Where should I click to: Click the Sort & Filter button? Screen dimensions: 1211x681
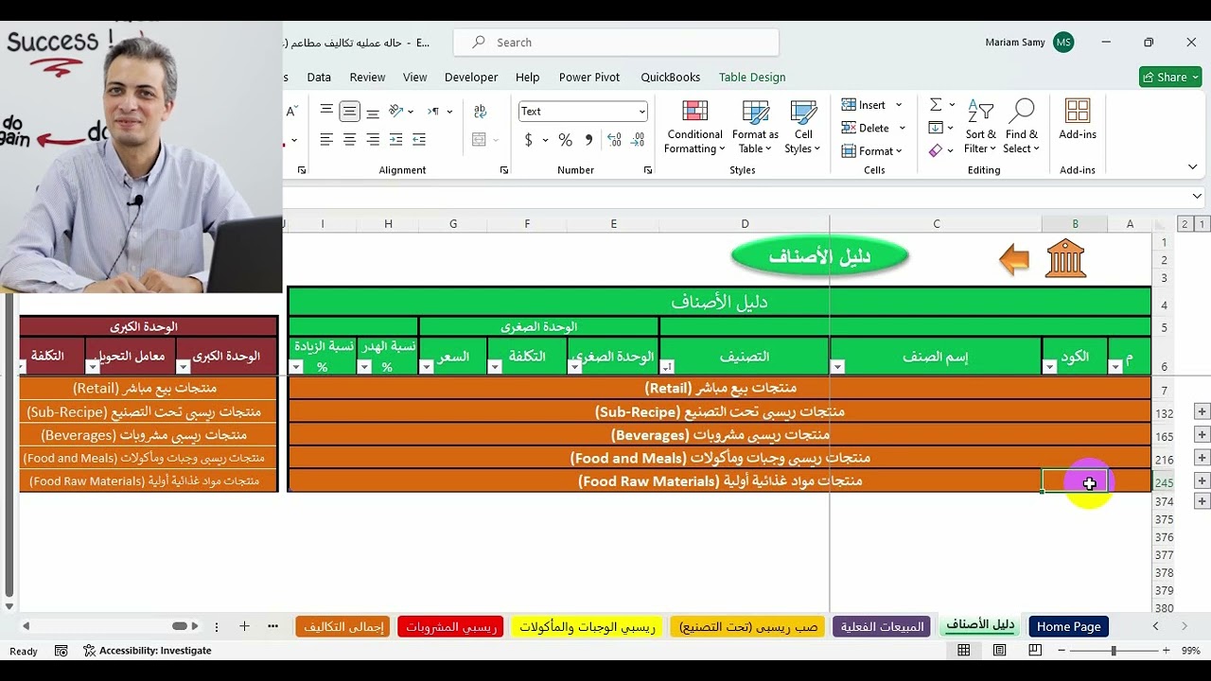pyautogui.click(x=980, y=127)
